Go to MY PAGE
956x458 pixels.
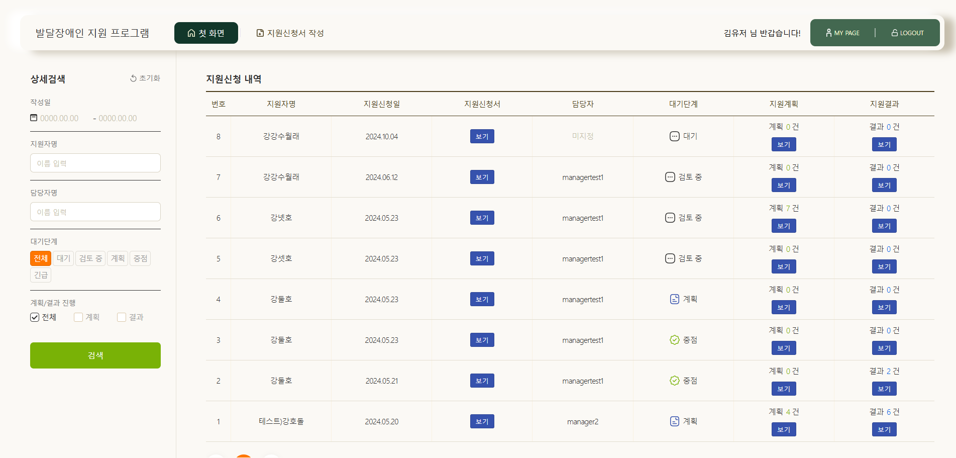point(843,33)
